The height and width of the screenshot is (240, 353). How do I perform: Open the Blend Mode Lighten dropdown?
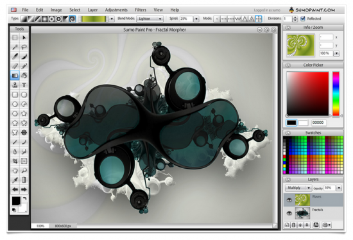[150, 19]
